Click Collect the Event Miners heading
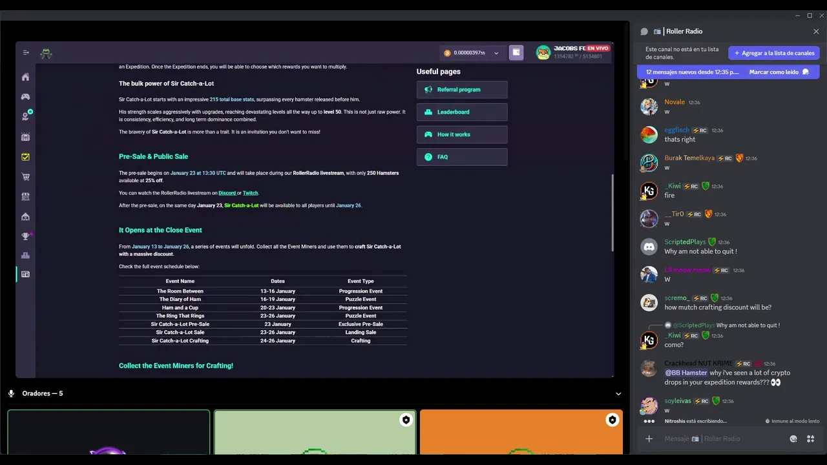827x465 pixels. pyautogui.click(x=176, y=366)
